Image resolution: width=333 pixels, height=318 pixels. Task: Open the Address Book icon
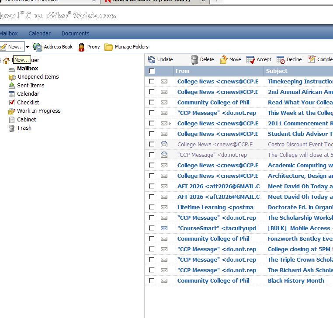pyautogui.click(x=38, y=47)
